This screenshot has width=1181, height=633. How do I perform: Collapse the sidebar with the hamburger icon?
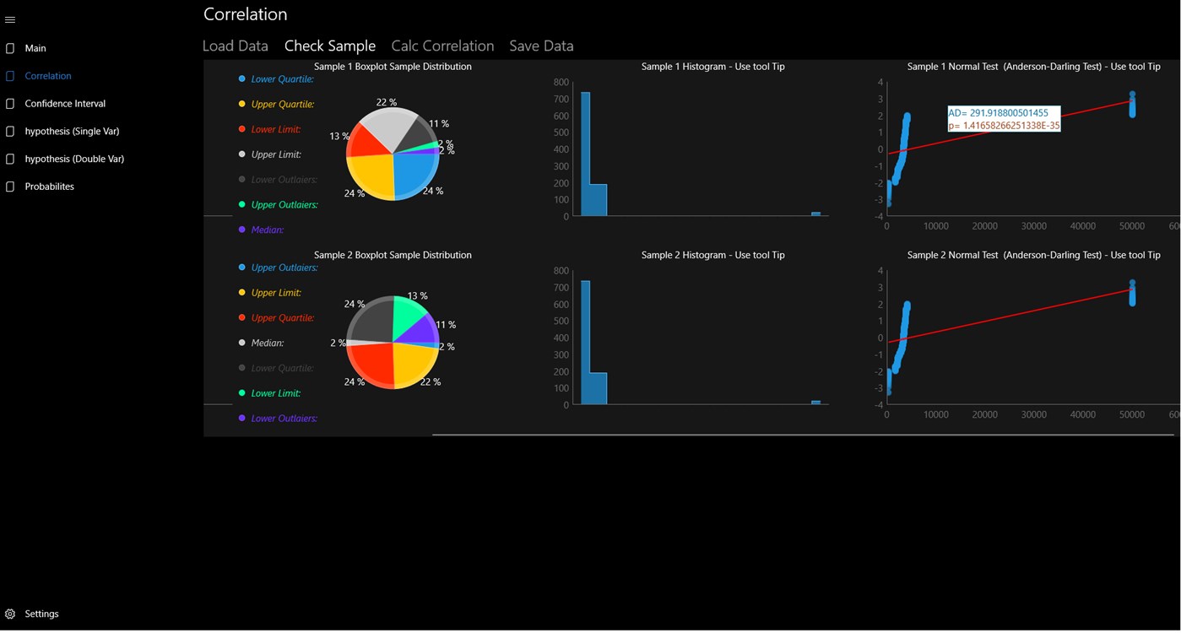tap(10, 19)
